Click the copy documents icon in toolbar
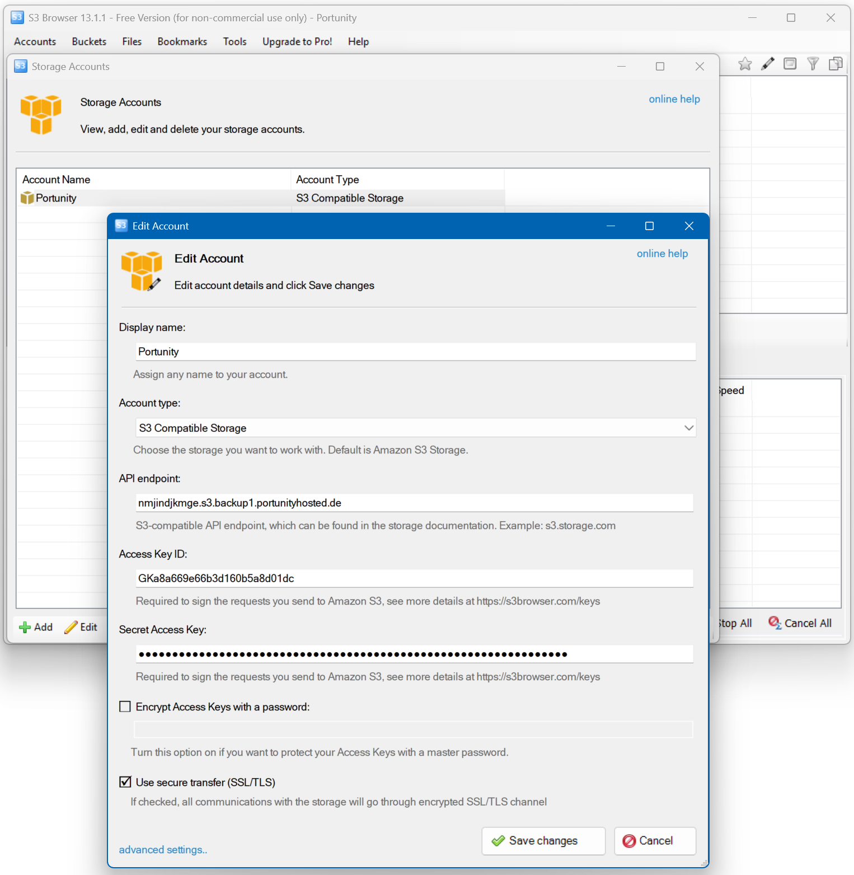The width and height of the screenshot is (854, 875). (x=835, y=64)
